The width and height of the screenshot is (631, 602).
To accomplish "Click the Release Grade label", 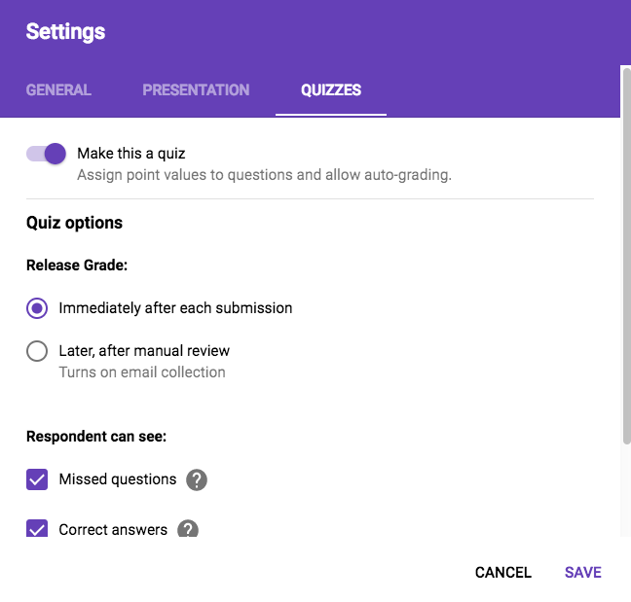I will click(77, 266).
